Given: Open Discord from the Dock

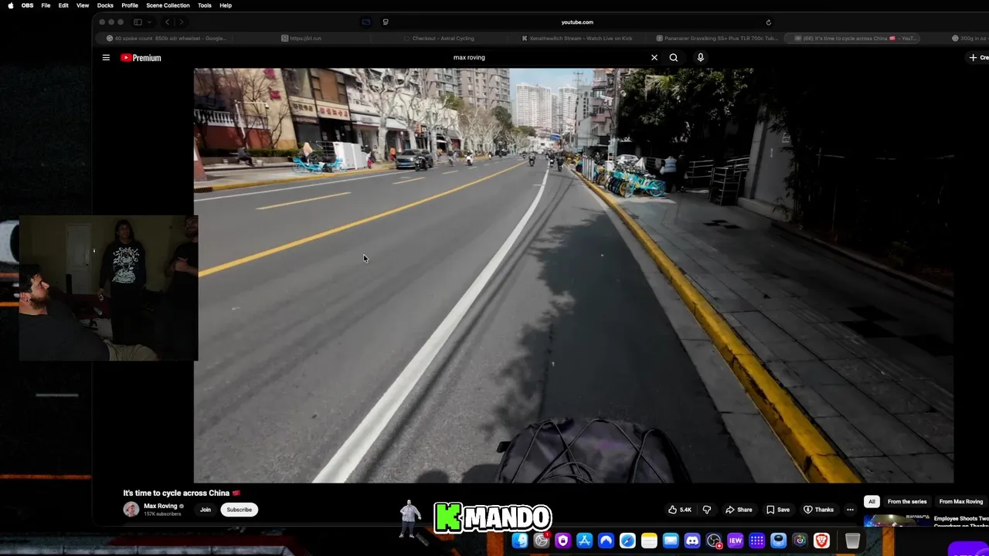Looking at the screenshot, I should (692, 541).
